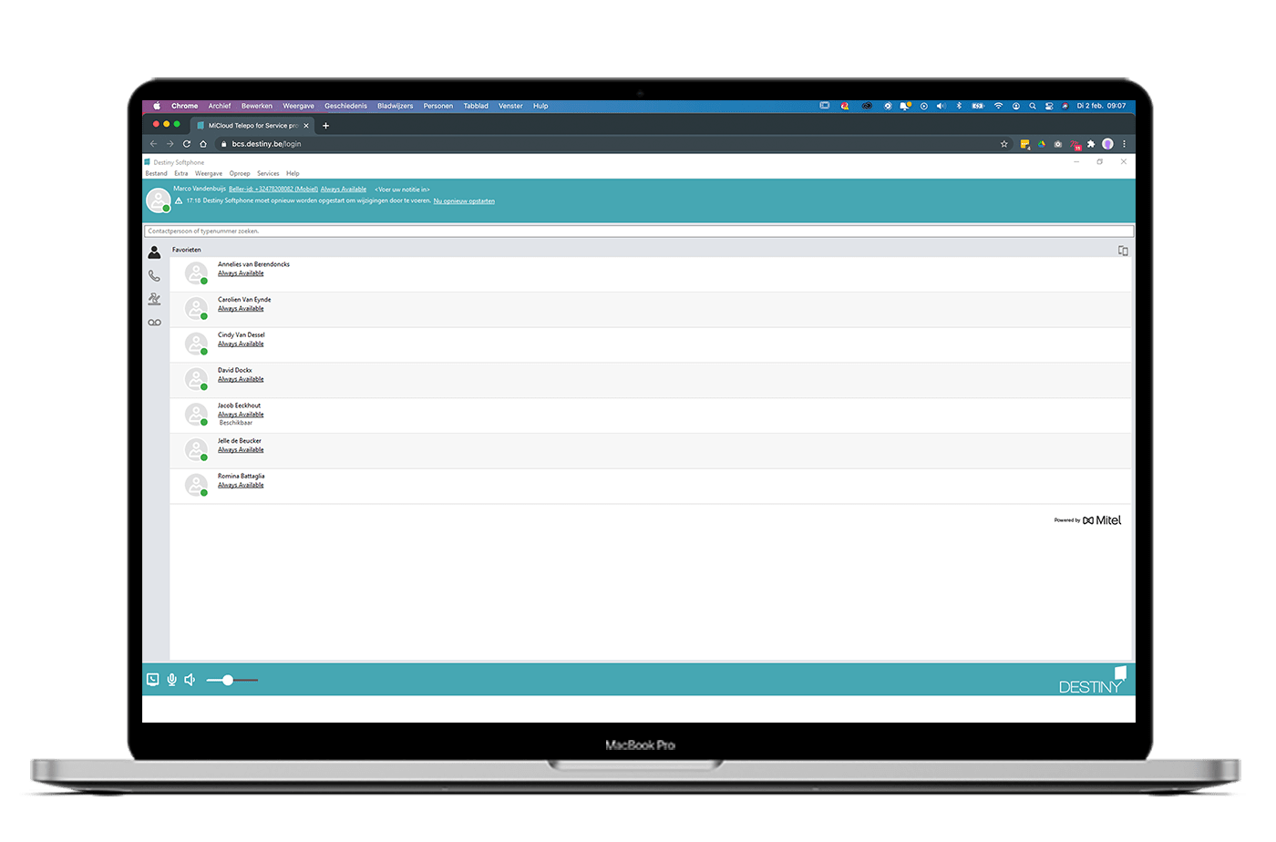Adjust the volume slider handle

point(228,680)
